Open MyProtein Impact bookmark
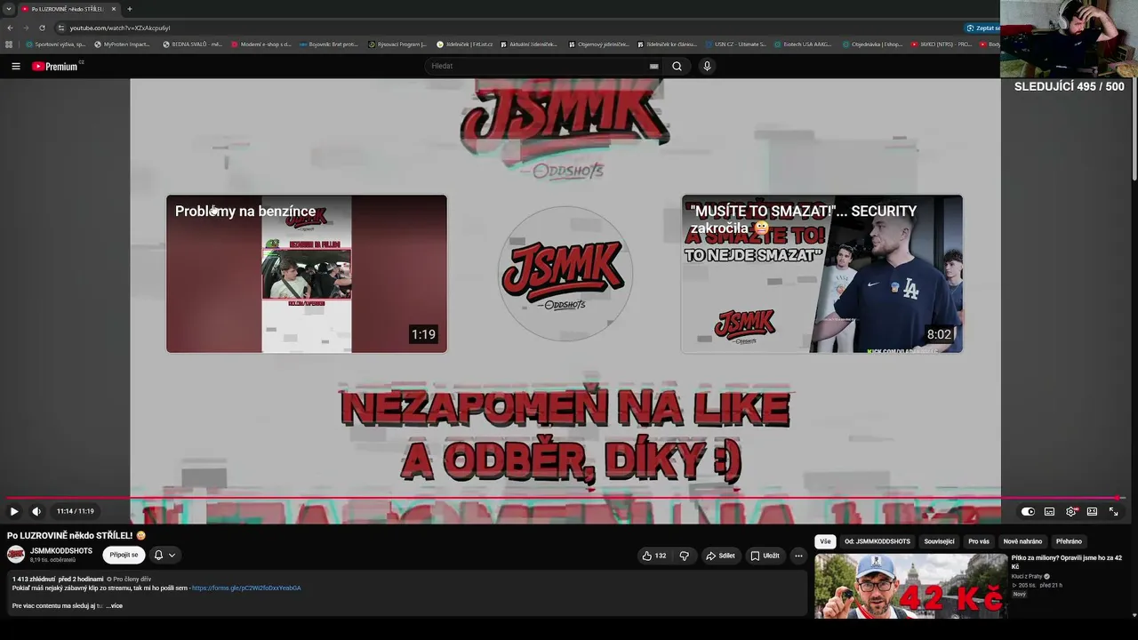The image size is (1138, 640). pos(122,44)
